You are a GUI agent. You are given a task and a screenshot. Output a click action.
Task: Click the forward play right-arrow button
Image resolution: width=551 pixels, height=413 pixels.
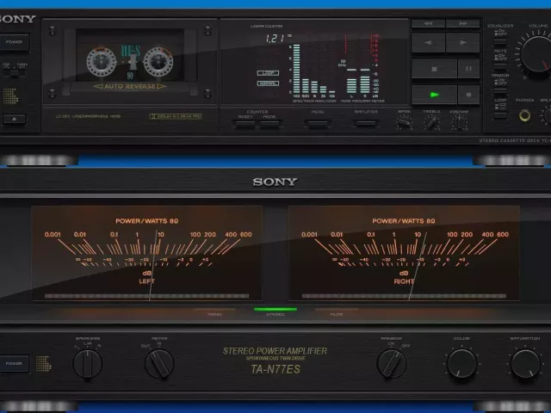[463, 42]
